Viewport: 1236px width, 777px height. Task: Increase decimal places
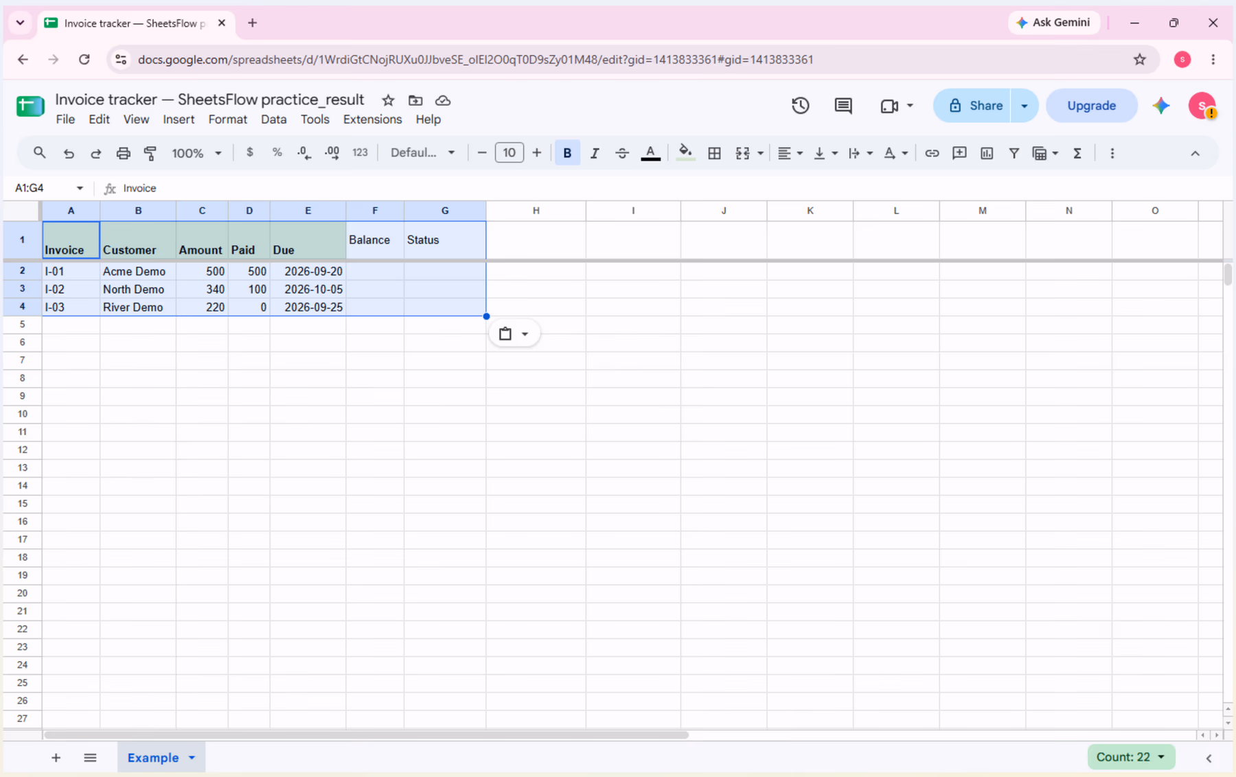(x=332, y=152)
